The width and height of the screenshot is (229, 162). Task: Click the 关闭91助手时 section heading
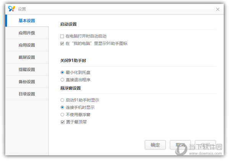coord(73,61)
